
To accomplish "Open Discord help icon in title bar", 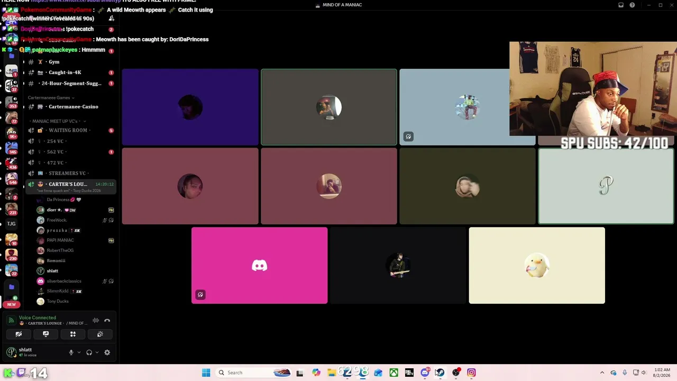I will point(632,5).
